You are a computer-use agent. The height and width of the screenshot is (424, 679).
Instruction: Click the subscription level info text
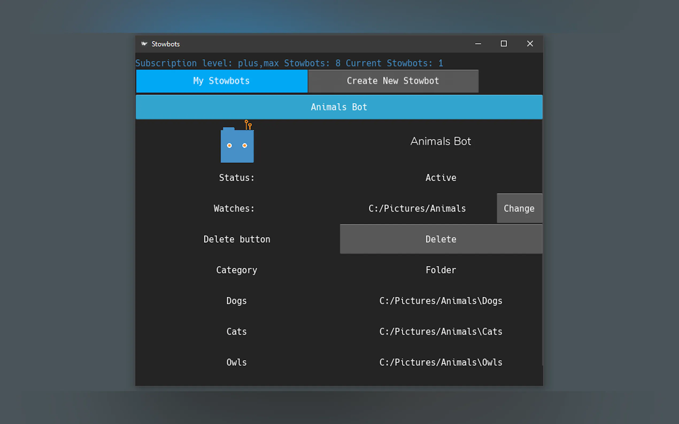click(289, 63)
